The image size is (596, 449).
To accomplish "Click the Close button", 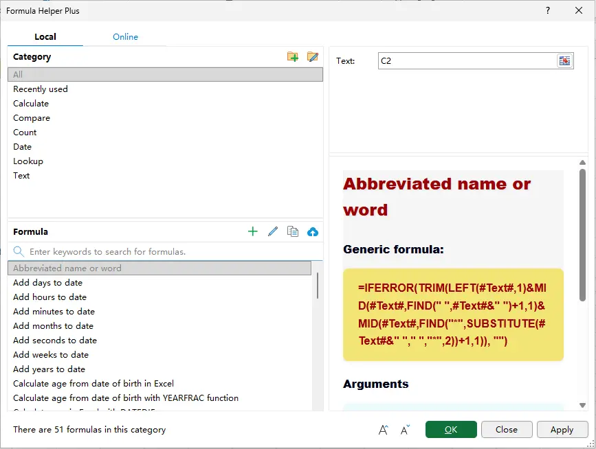I will coord(507,429).
